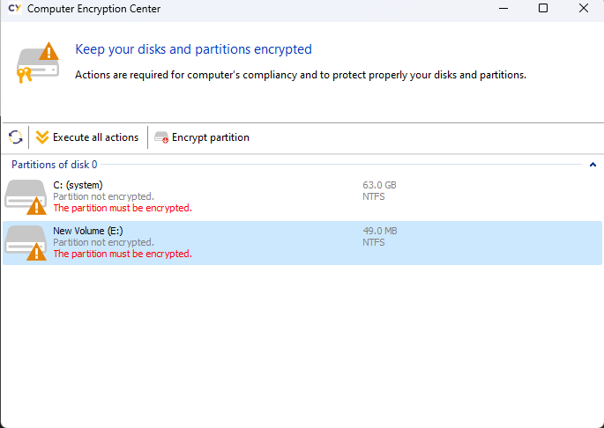
Task: Click the Encrypt partition disk icon
Action: coord(160,137)
